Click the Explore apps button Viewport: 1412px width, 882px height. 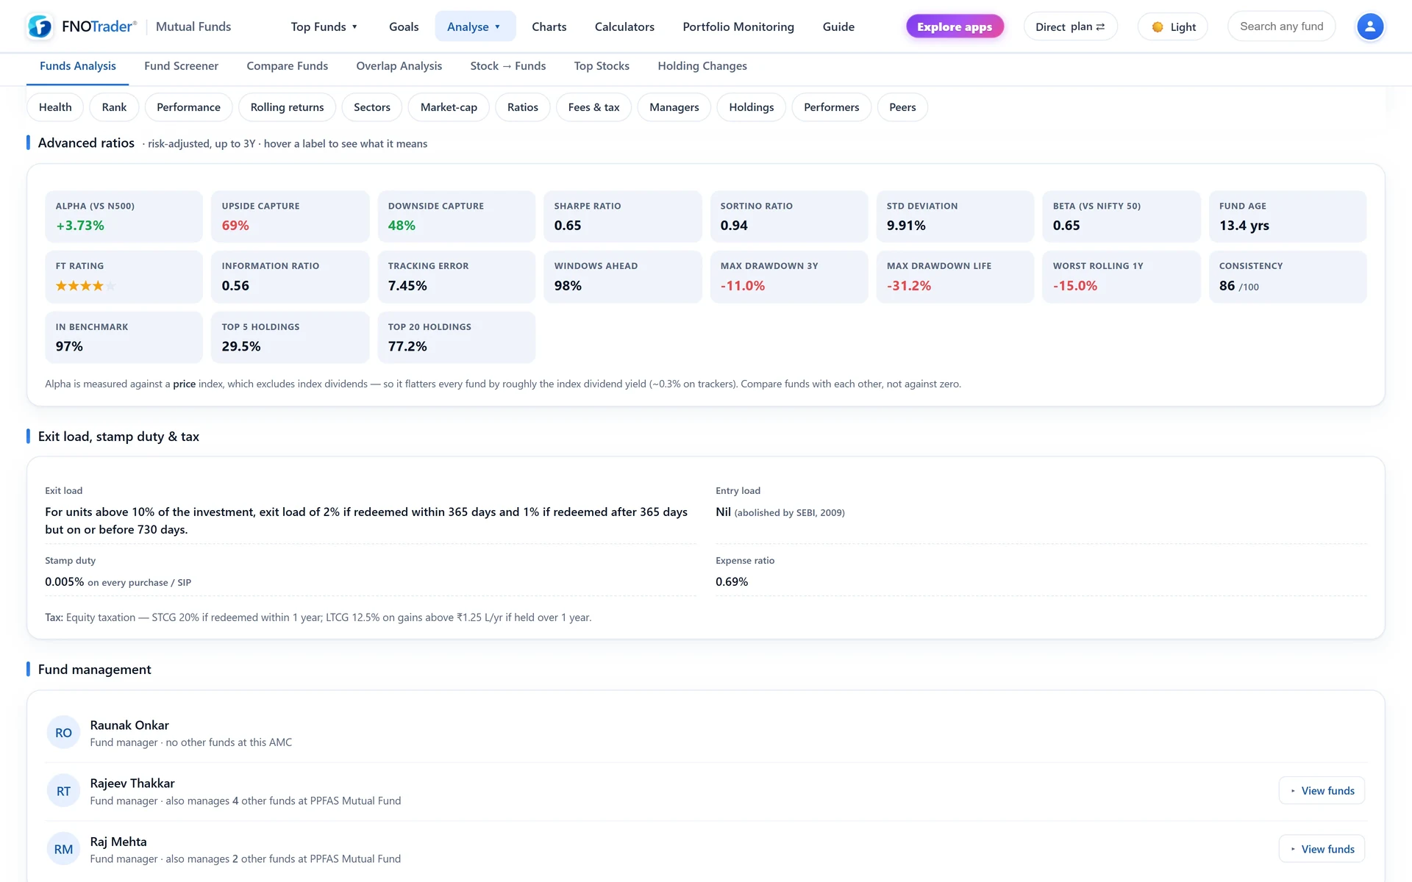tap(955, 26)
